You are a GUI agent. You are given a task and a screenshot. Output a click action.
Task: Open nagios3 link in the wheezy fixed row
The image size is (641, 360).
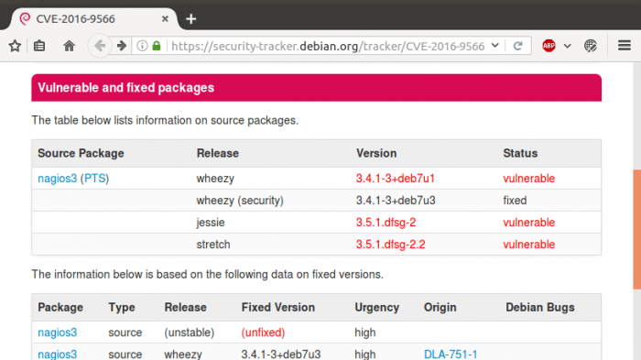tap(57, 354)
